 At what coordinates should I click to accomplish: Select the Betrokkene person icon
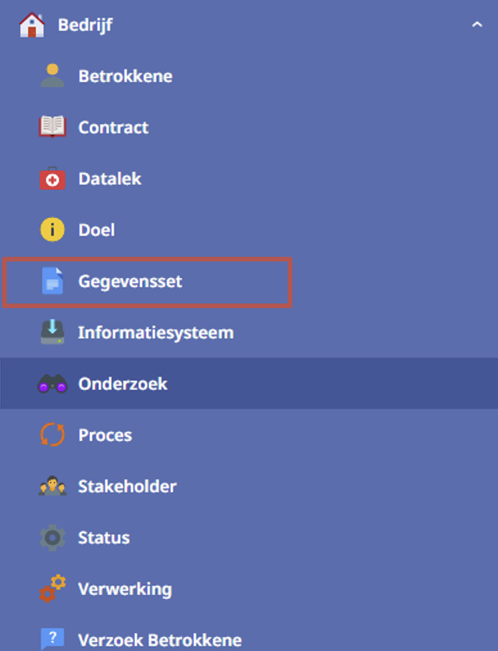(x=52, y=76)
